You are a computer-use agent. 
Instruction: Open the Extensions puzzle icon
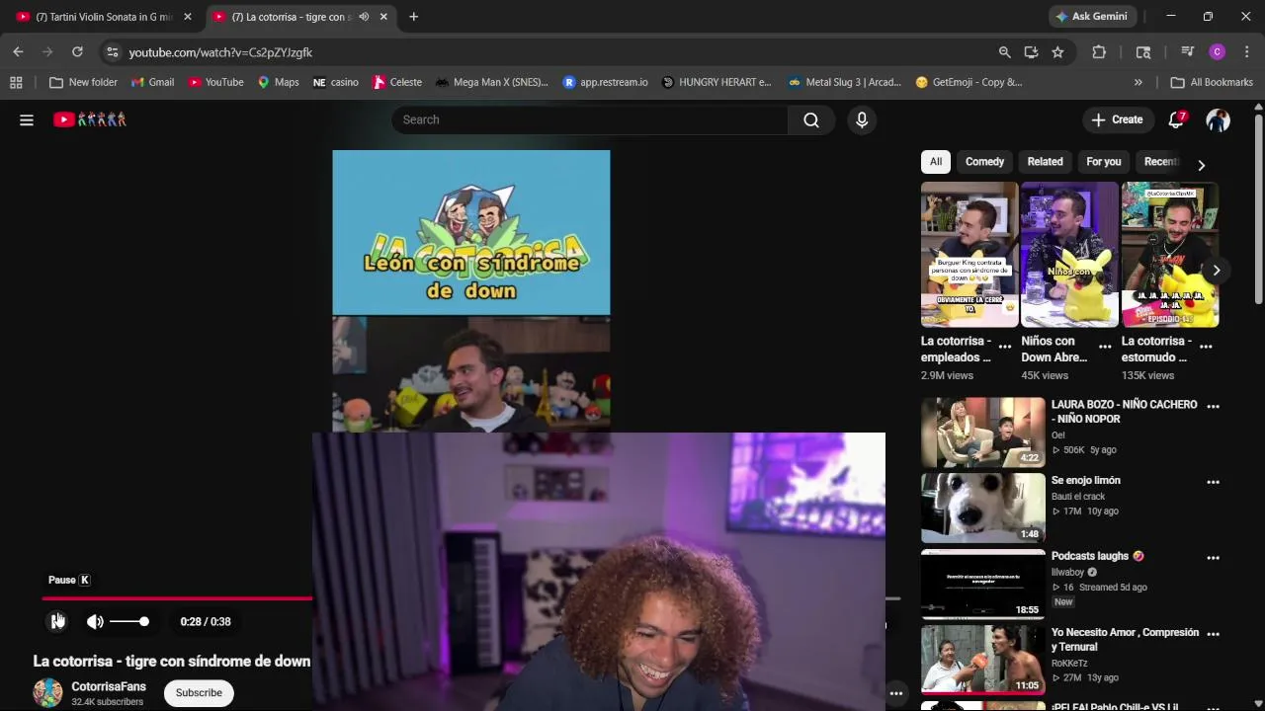pyautogui.click(x=1099, y=52)
